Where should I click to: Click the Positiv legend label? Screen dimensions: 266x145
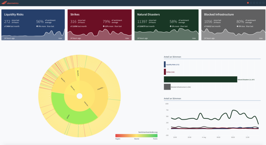155,139
